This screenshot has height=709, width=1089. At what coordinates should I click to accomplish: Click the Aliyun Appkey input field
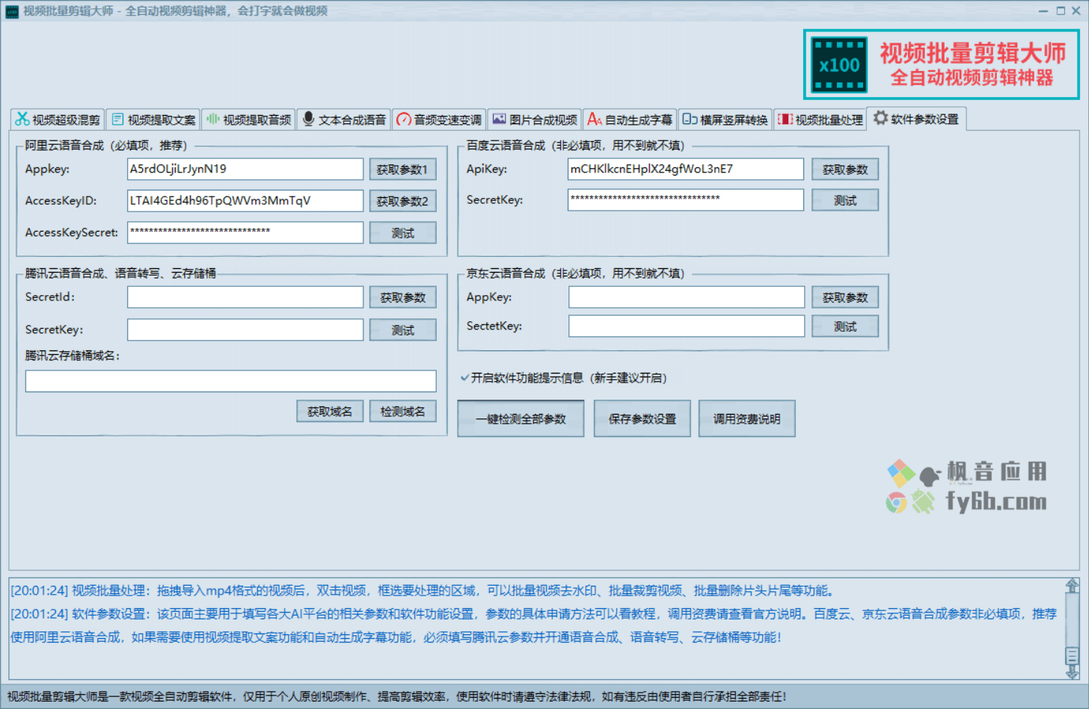pos(245,169)
